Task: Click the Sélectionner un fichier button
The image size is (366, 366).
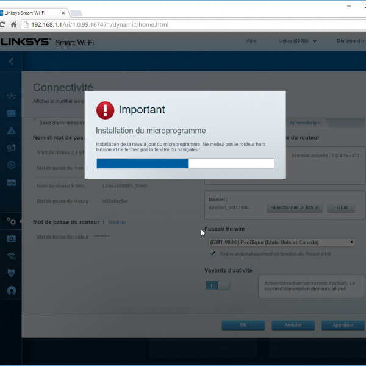Action: tap(295, 207)
